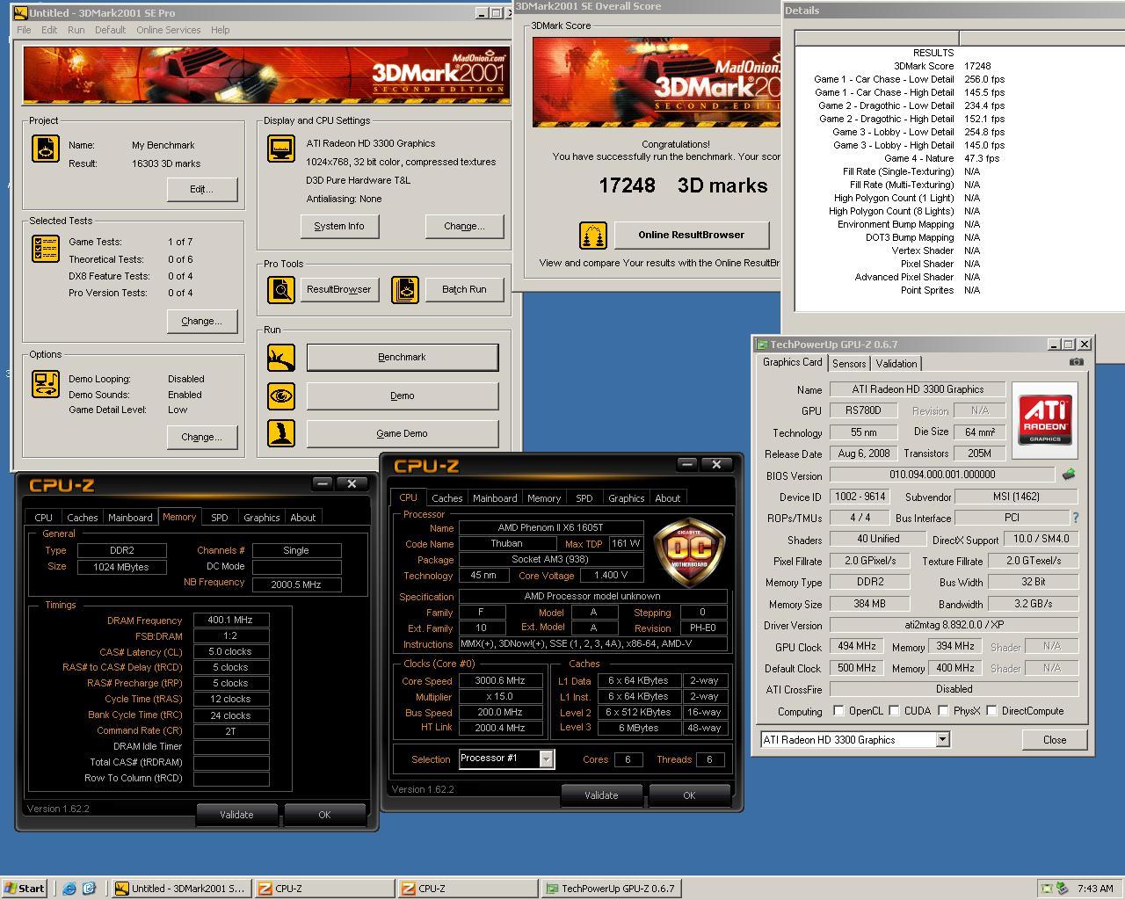Click the BIOS save chip icon in GPU-Z

click(x=1068, y=475)
